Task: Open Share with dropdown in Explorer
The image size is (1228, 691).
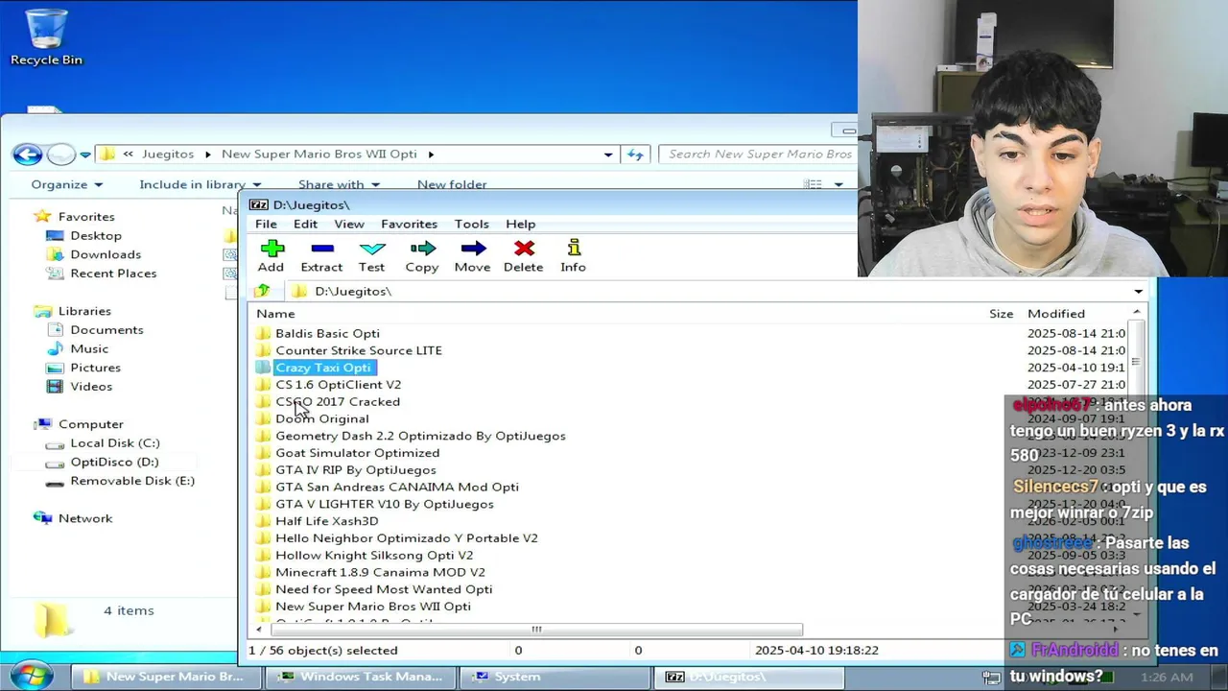Action: point(339,184)
